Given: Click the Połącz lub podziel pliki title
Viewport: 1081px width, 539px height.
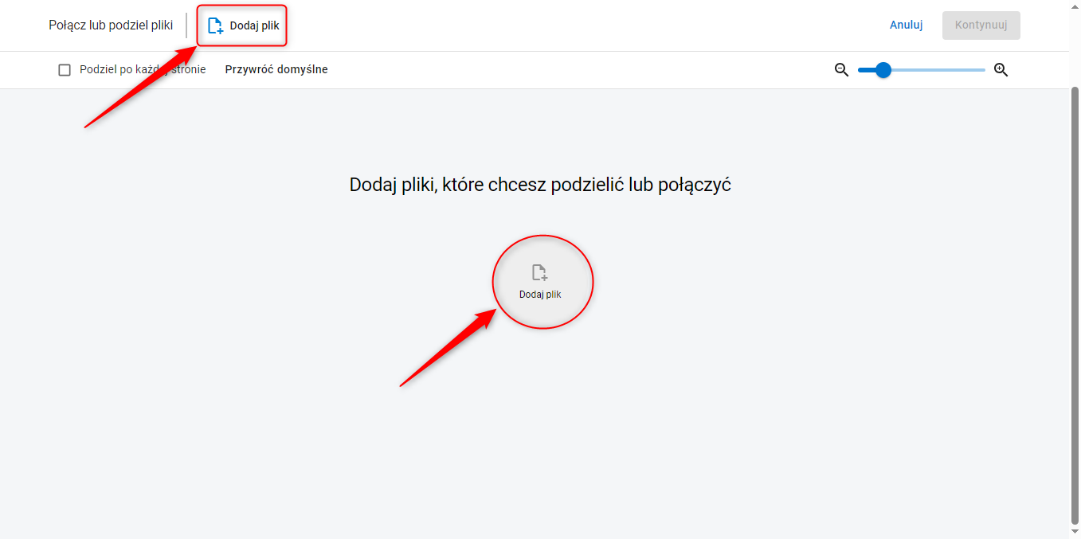Looking at the screenshot, I should pyautogui.click(x=111, y=25).
